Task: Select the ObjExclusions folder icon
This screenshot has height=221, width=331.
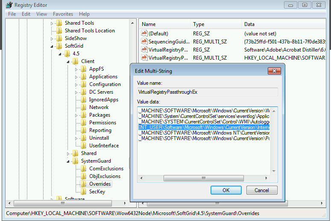Action: coord(83,176)
